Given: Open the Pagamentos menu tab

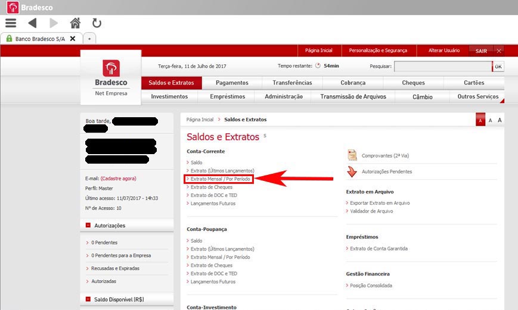Looking at the screenshot, I should [x=232, y=83].
